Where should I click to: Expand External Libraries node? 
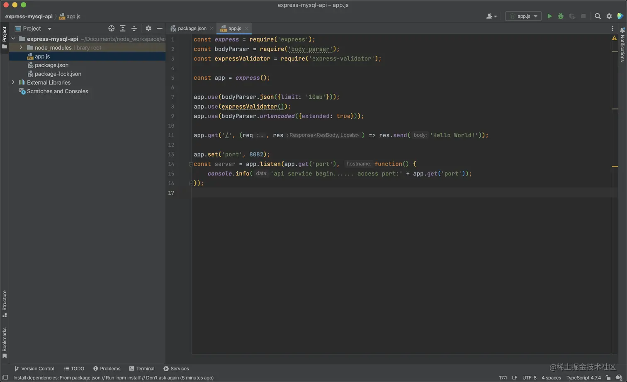pos(13,83)
